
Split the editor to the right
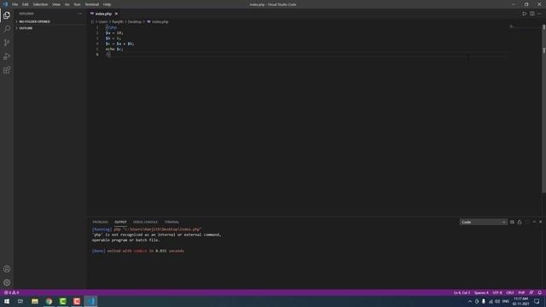(x=532, y=14)
